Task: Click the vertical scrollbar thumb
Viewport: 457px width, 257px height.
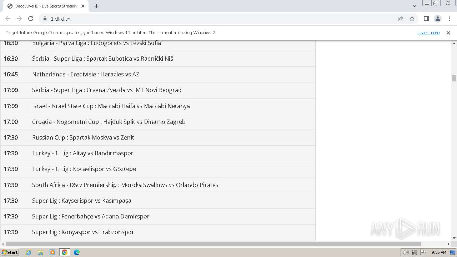Action: coord(454,78)
